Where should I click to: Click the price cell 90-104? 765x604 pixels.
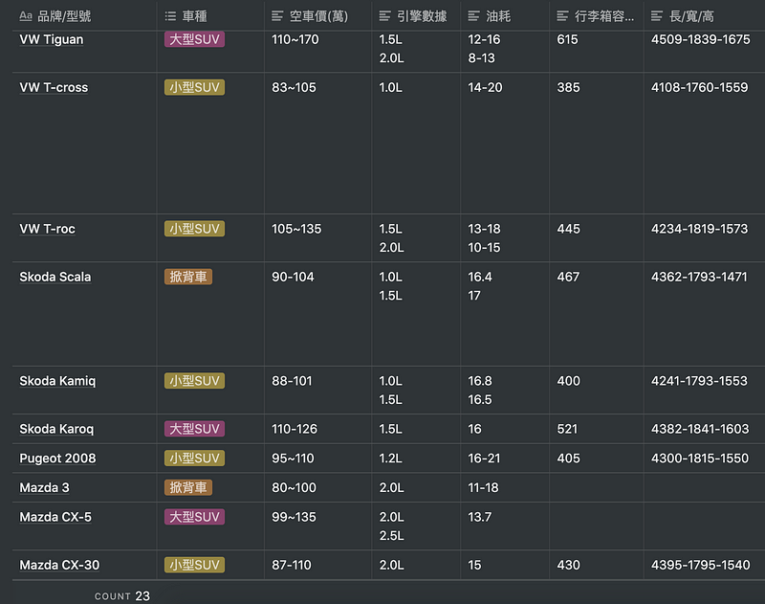pos(318,314)
